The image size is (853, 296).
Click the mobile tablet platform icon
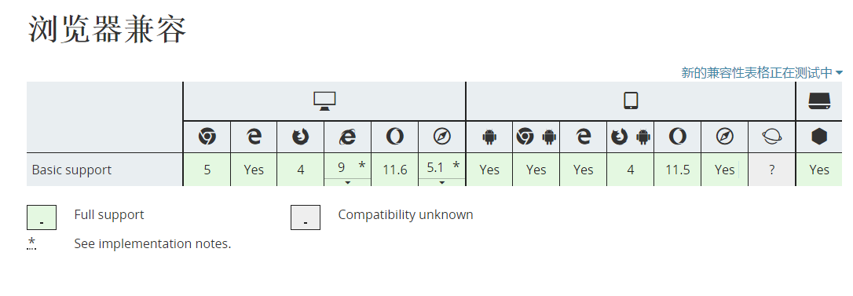coord(631,100)
